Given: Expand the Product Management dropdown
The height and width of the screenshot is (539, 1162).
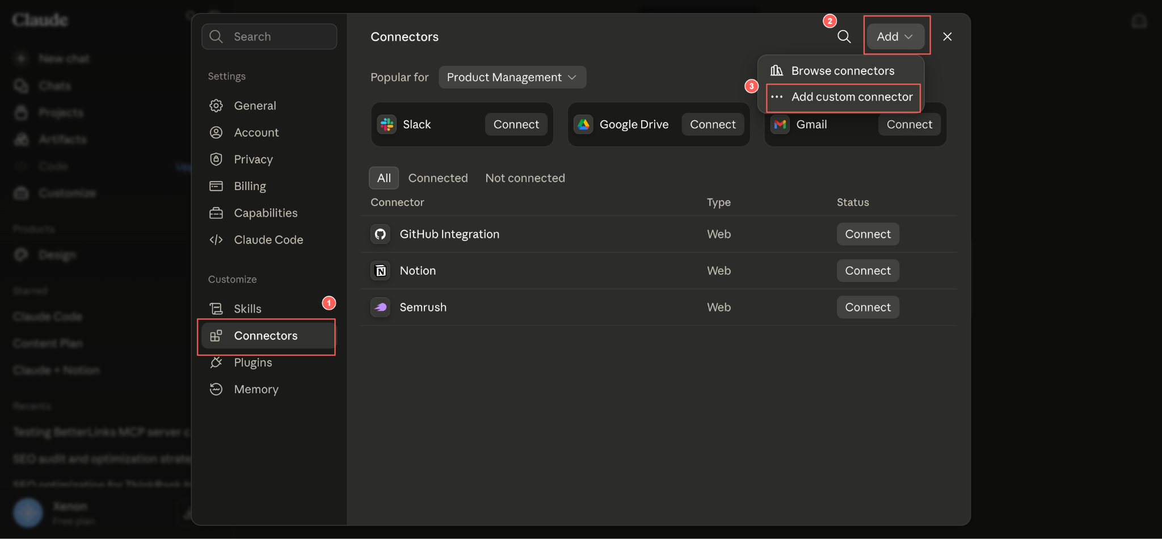Looking at the screenshot, I should point(512,77).
